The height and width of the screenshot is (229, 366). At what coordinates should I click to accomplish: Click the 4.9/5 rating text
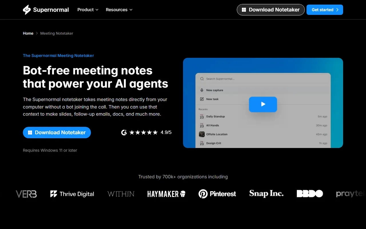click(x=166, y=133)
